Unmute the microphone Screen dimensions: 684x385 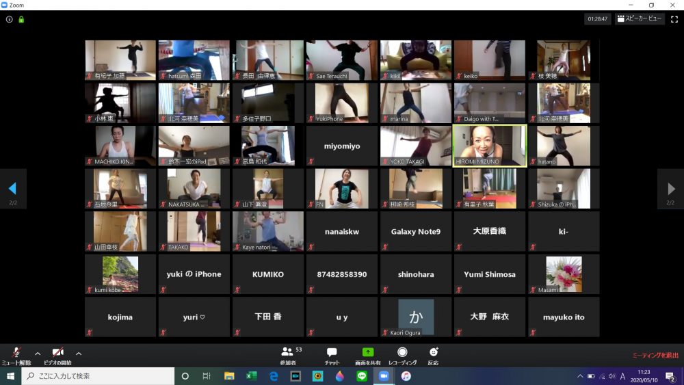16,354
